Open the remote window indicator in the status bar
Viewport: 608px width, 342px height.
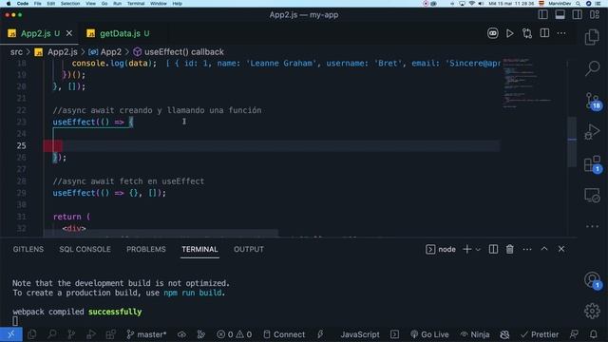click(10, 334)
